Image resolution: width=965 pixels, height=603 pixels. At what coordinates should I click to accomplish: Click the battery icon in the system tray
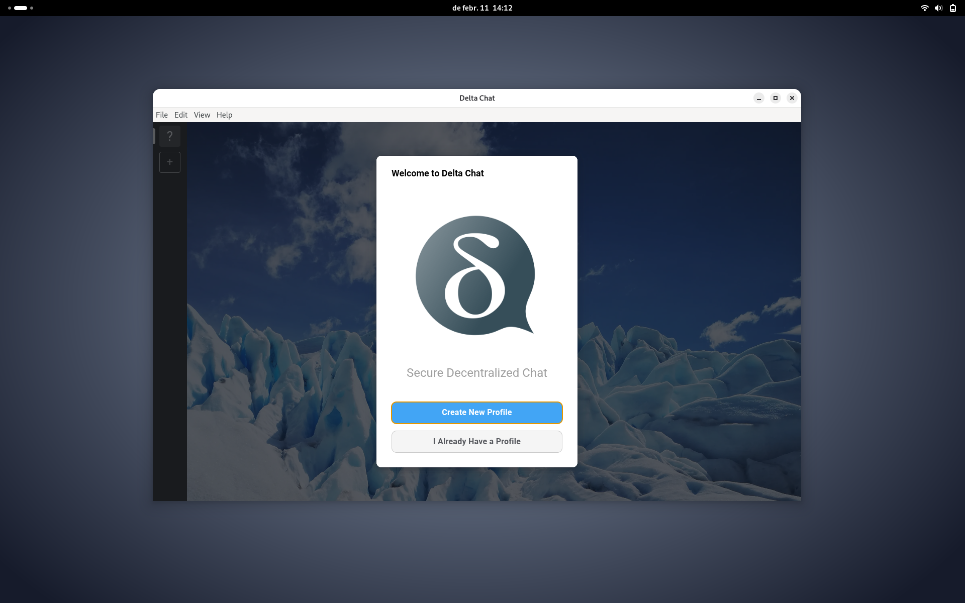(952, 8)
